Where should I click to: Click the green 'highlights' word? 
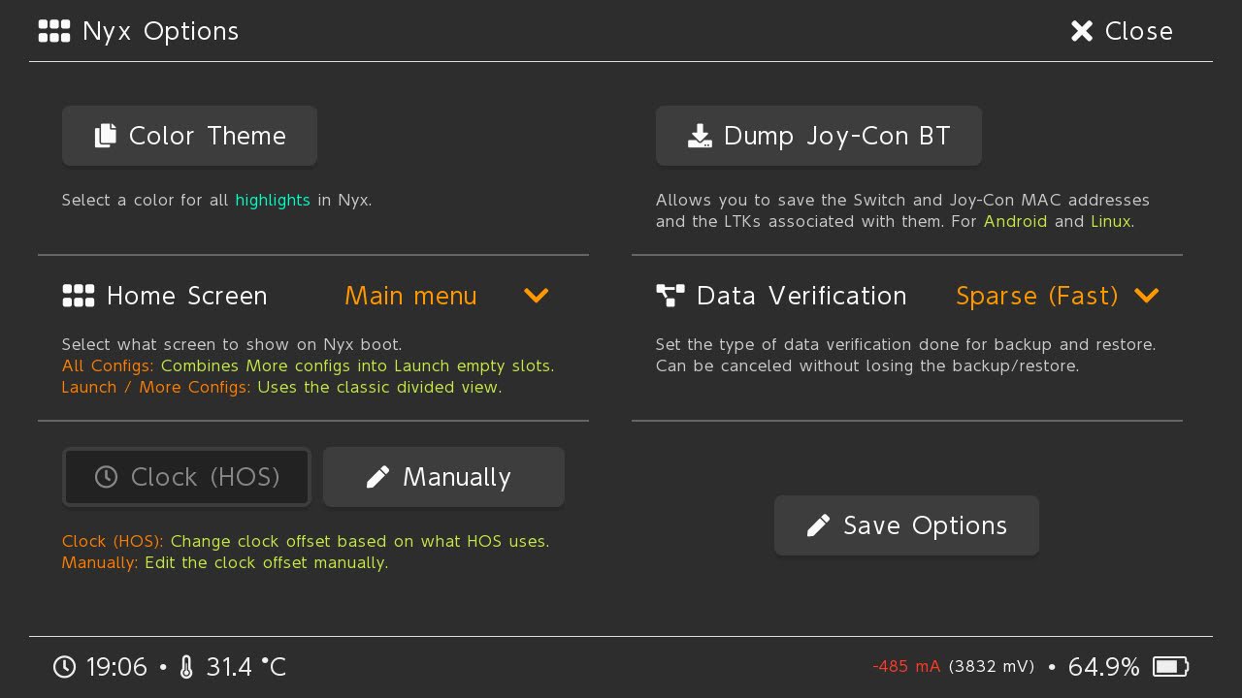[273, 201]
